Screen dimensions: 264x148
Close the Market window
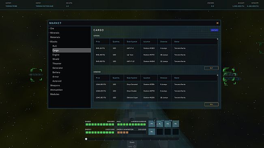[x=217, y=23]
